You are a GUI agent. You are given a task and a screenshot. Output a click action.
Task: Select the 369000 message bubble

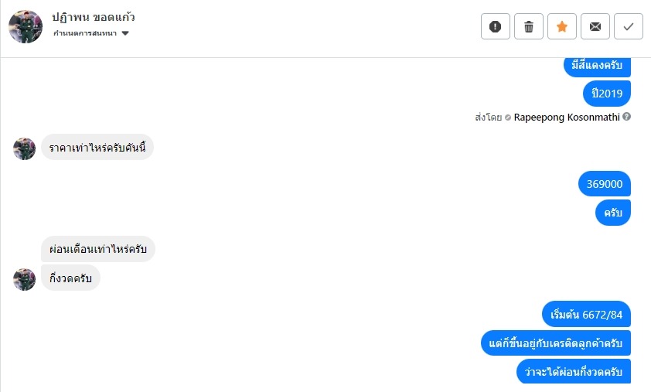point(605,184)
